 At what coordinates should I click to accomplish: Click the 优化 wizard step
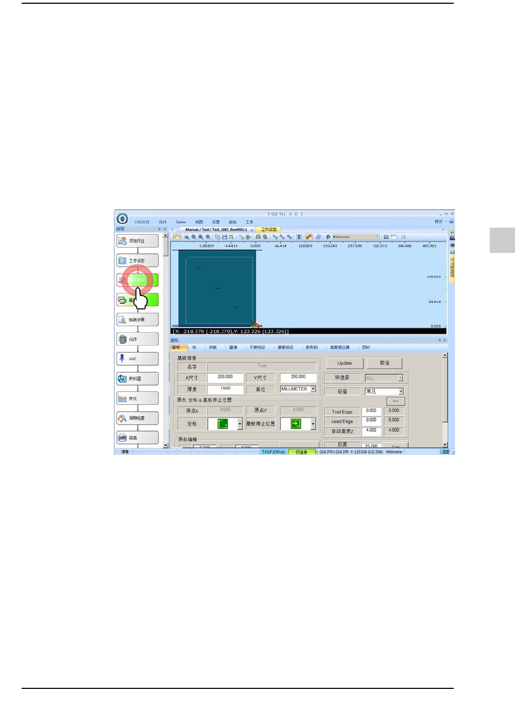tap(138, 398)
